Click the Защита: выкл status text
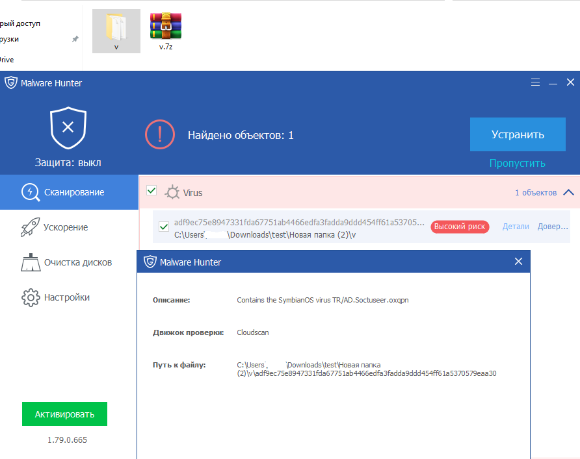The width and height of the screenshot is (580, 459). pos(68,162)
